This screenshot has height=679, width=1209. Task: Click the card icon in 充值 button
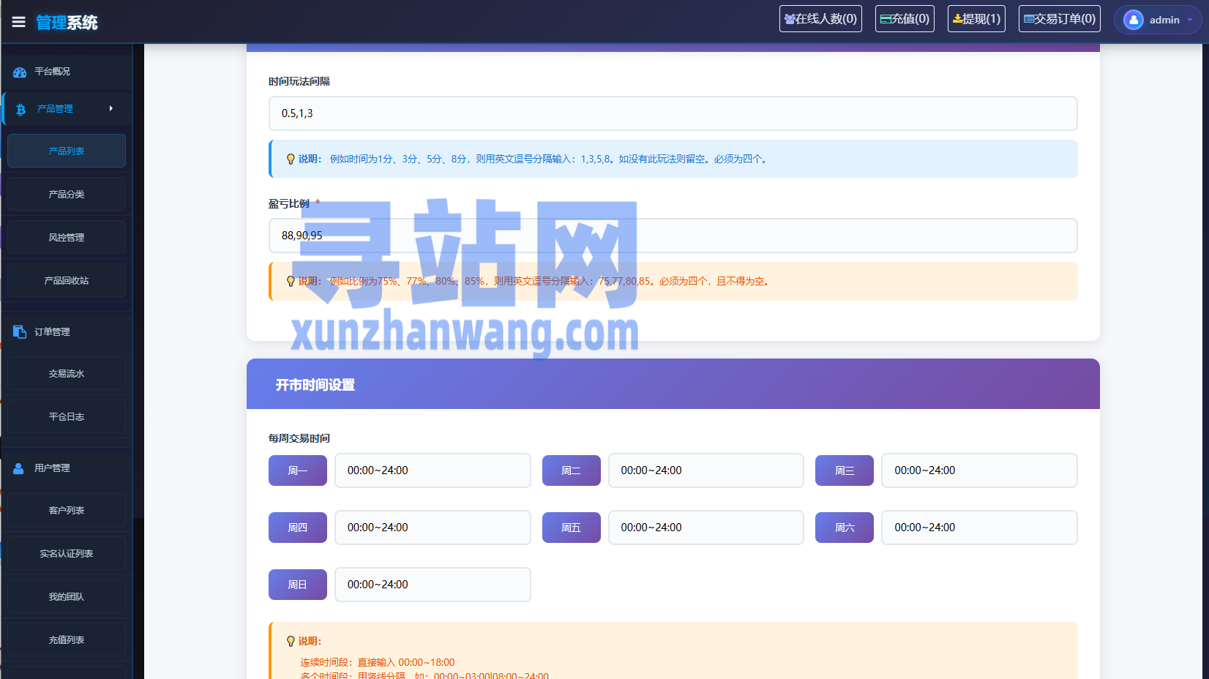pyautogui.click(x=886, y=19)
